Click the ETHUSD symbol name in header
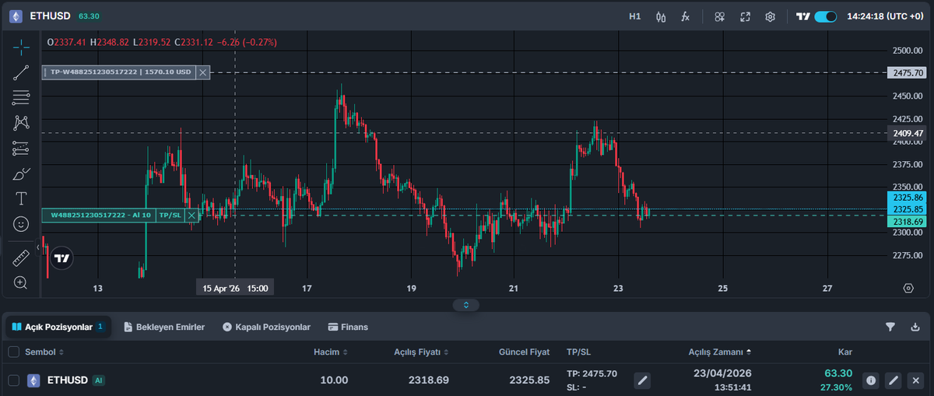This screenshot has width=934, height=396. point(50,16)
